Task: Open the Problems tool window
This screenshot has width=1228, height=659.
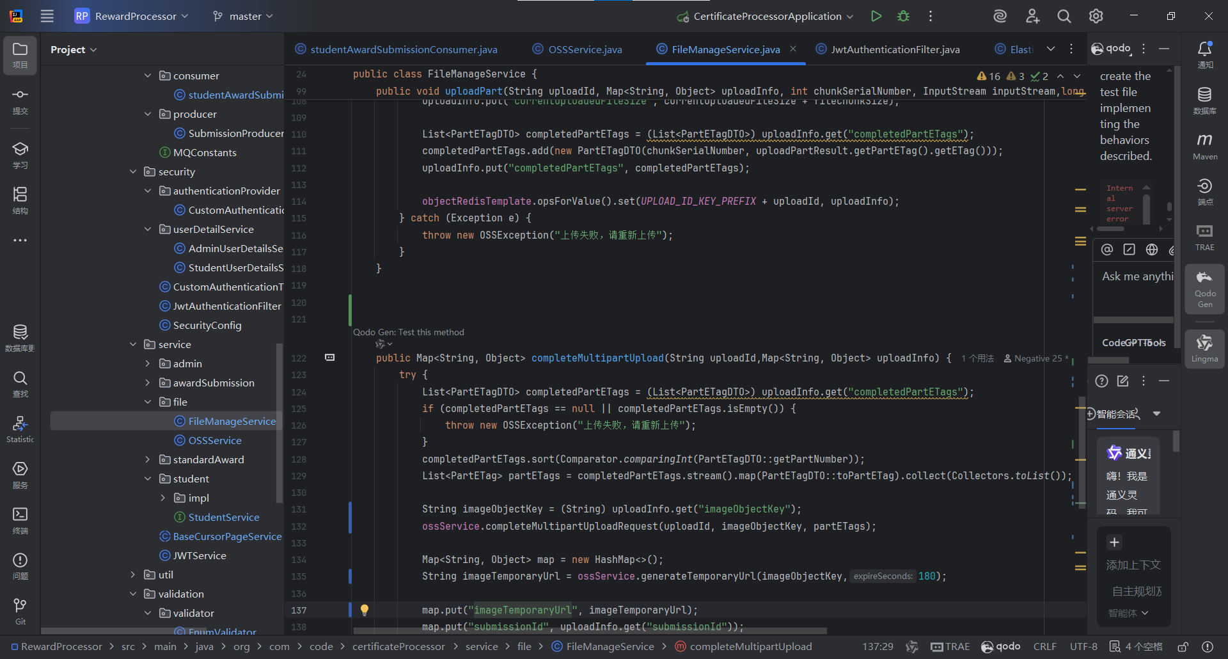Action: coord(20,566)
